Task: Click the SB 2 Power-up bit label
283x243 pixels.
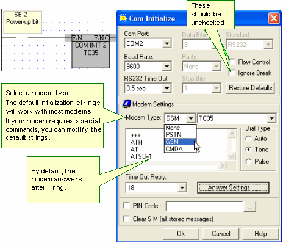Action: 23,22
